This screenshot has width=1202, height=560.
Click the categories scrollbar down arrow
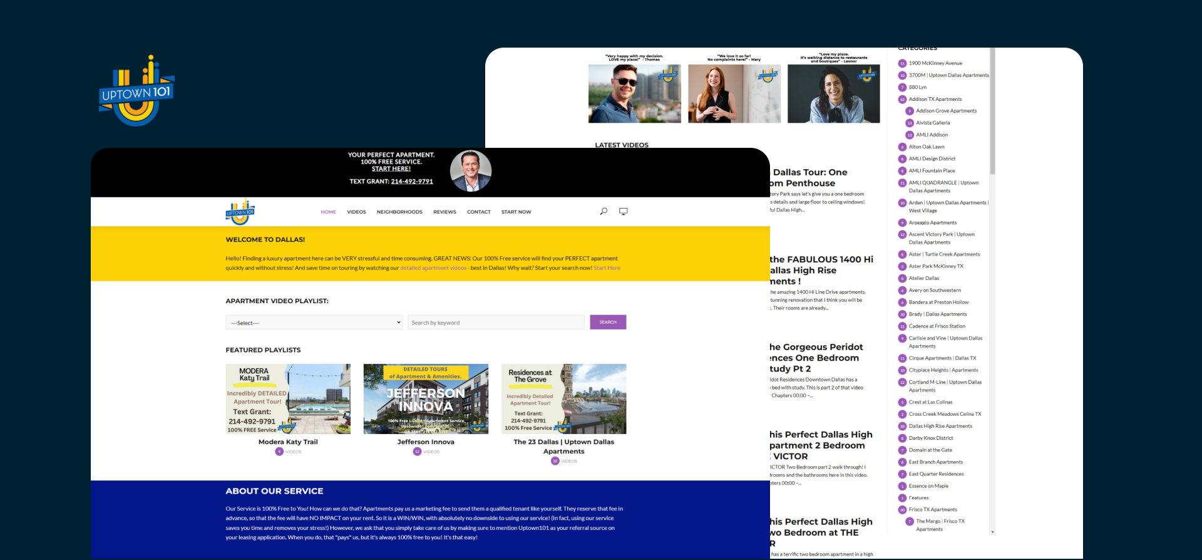[992, 532]
